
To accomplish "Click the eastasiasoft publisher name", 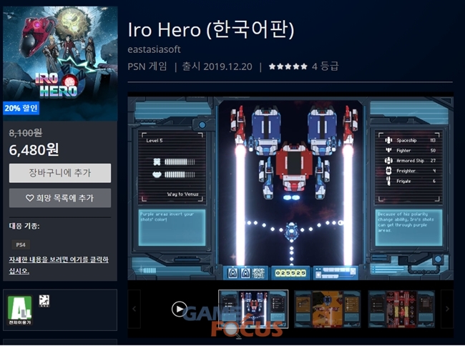I will 154,49.
